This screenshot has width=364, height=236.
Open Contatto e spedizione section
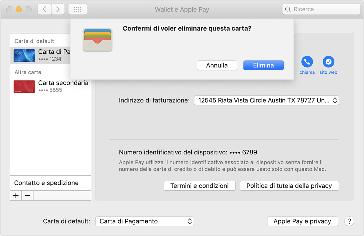pos(50,183)
